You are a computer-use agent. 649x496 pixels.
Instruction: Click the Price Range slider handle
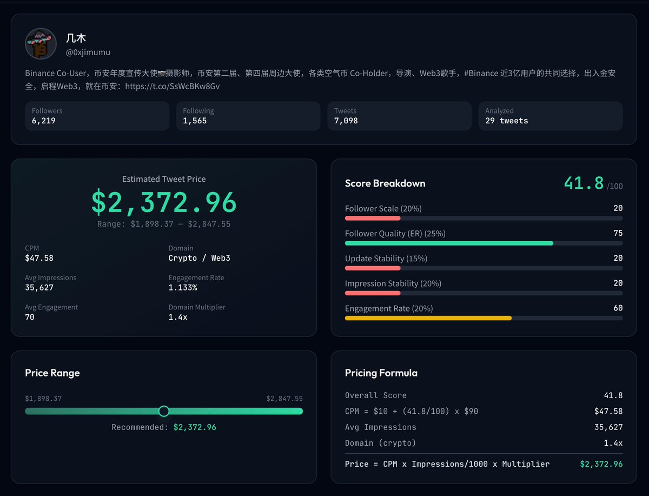(164, 411)
